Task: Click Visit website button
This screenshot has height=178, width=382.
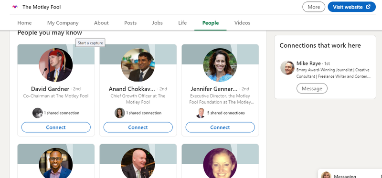Action: (351, 7)
